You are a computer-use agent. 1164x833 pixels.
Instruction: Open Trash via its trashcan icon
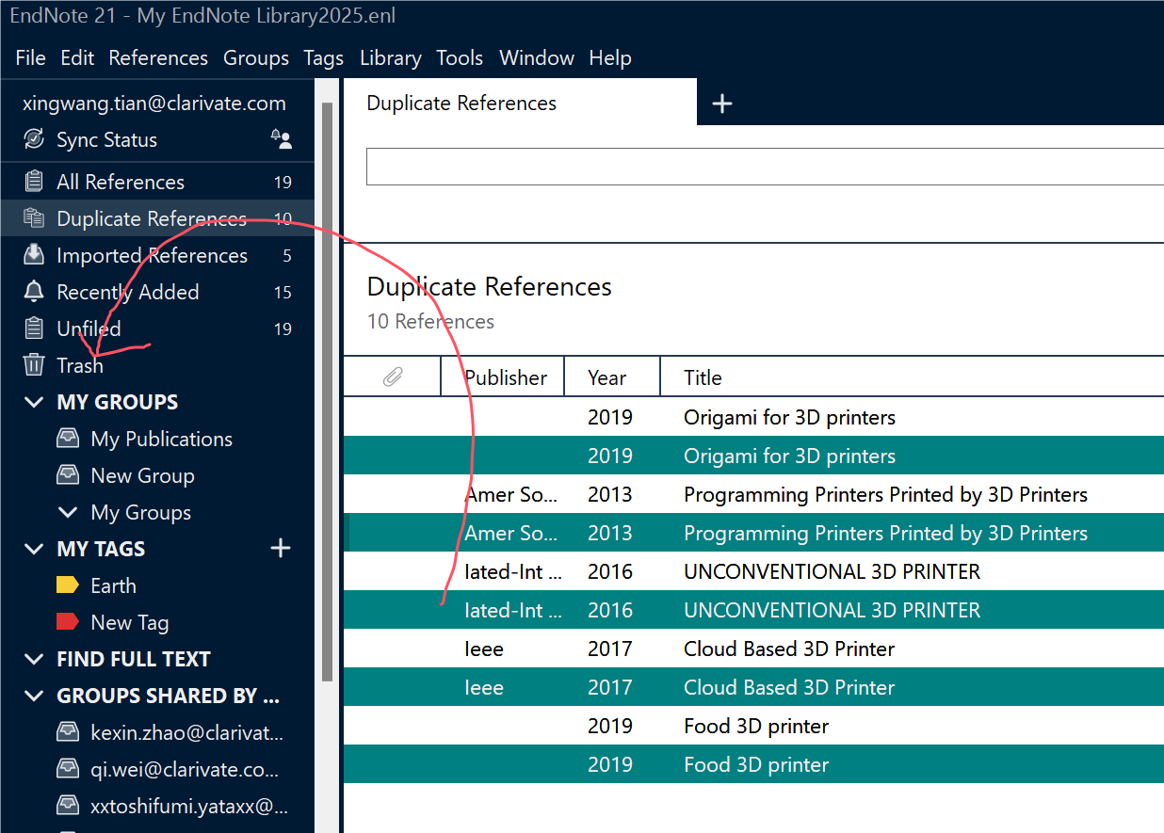32,365
